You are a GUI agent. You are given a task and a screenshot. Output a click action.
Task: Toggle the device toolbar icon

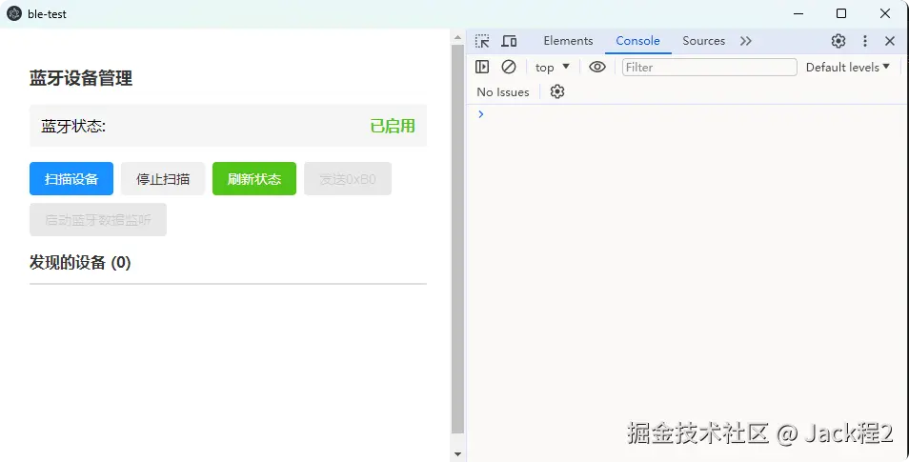coord(509,41)
